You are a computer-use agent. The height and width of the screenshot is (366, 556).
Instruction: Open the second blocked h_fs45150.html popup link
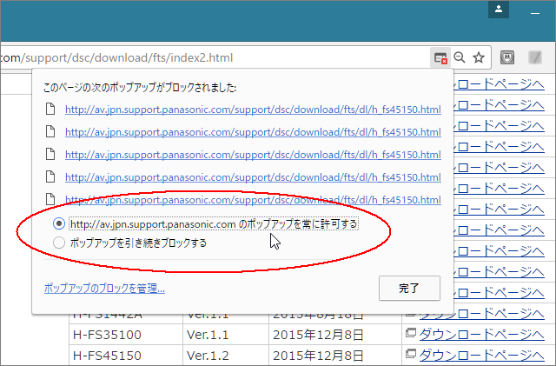click(253, 132)
